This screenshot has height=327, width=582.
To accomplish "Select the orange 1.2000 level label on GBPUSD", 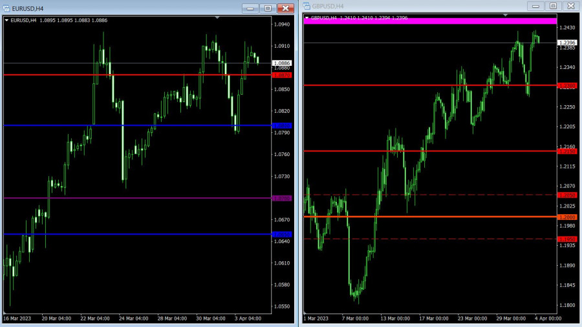I will tap(566, 217).
